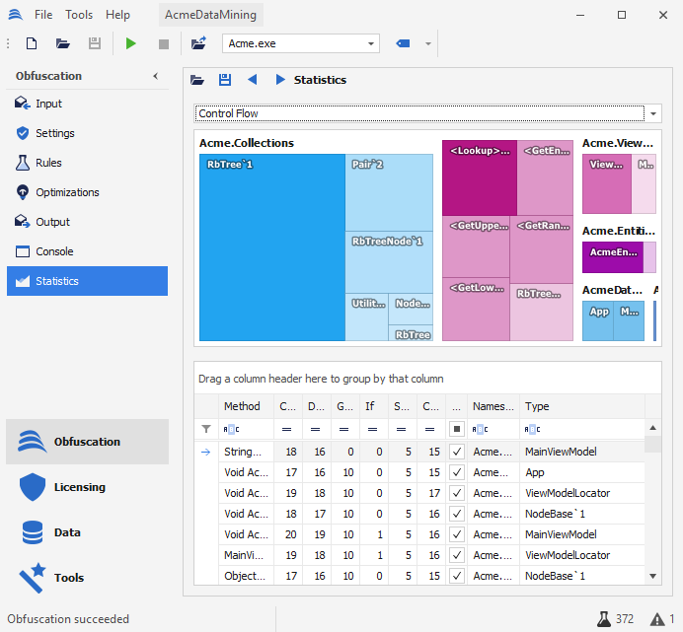
Task: Open the Help menu
Action: (117, 15)
